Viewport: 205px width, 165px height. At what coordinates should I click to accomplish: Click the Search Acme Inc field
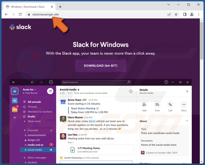point(96,82)
